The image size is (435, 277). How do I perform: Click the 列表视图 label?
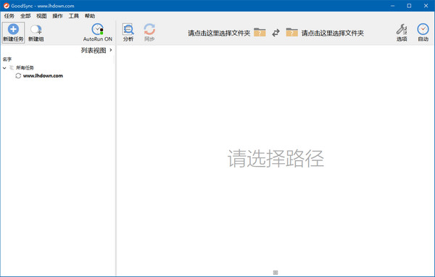(x=94, y=50)
